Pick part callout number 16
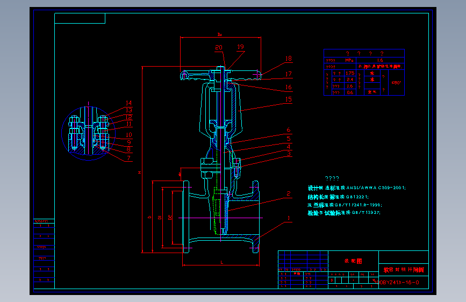 pyautogui.click(x=288, y=87)
